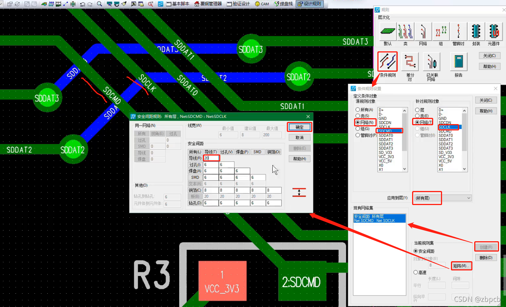Select source object radio 类(S)
This screenshot has width=506, height=307.
click(x=362, y=116)
